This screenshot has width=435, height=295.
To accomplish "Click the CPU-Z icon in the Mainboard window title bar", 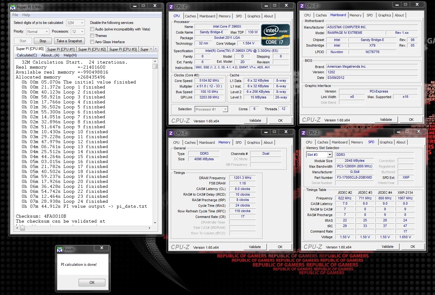I will [302, 6].
